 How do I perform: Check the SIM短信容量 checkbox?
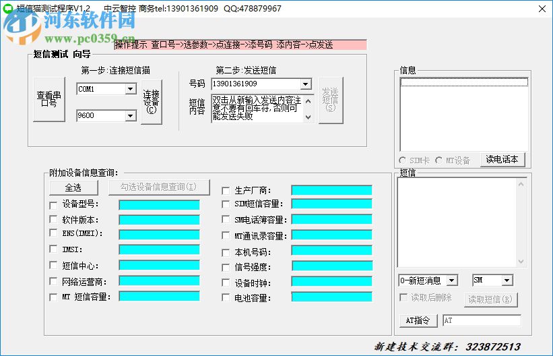click(226, 204)
